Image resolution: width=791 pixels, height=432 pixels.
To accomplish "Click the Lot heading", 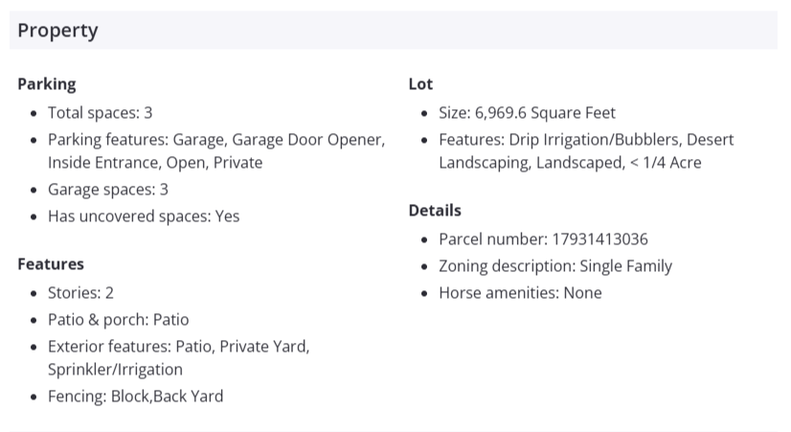I will [x=420, y=84].
